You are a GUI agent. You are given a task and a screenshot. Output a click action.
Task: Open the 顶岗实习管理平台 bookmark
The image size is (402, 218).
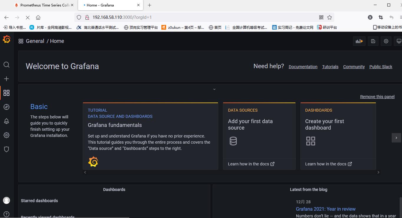pyautogui.click(x=141, y=27)
